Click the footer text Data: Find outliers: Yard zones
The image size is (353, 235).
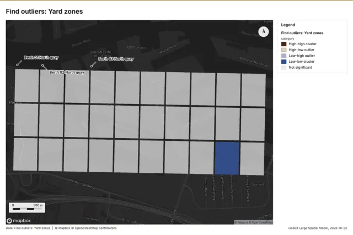click(28, 228)
